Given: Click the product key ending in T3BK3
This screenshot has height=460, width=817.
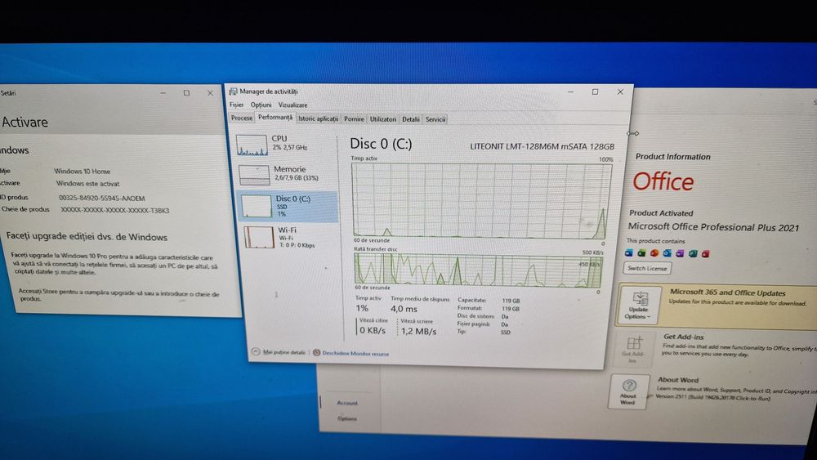Looking at the screenshot, I should [x=114, y=211].
